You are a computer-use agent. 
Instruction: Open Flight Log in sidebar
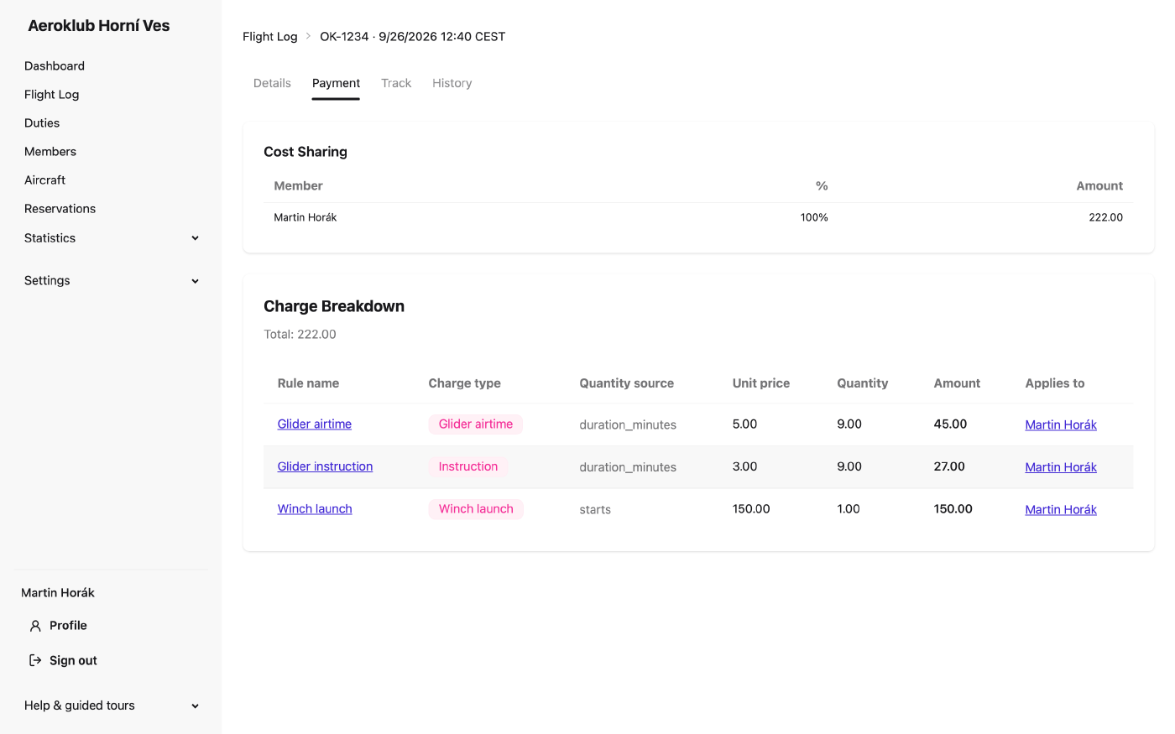click(x=52, y=95)
